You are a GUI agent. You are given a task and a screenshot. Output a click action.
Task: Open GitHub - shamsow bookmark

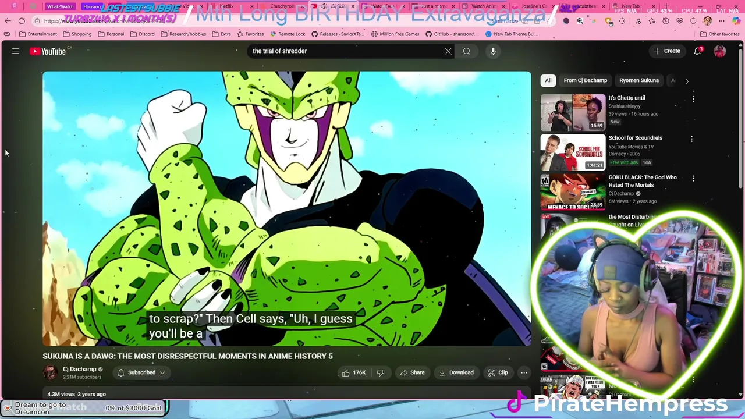tap(451, 34)
